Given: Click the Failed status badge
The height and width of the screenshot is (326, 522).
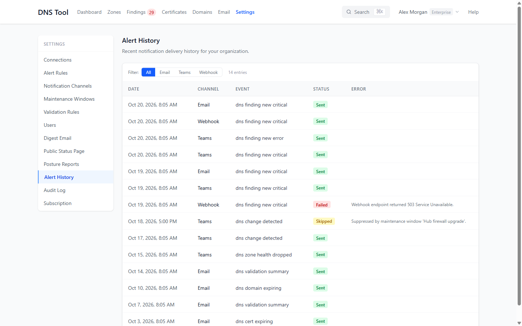Looking at the screenshot, I should (x=322, y=205).
